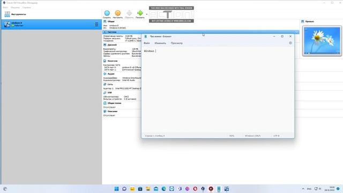Open the TeamViewer icon on the taskbar
Screen dimensions: 343x193
[x=171, y=189]
